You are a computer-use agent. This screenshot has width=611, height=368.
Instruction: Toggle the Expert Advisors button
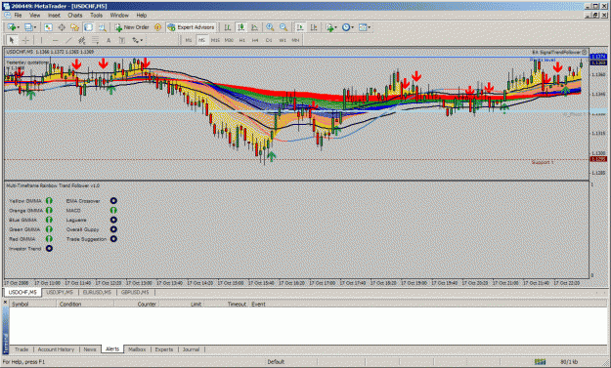coord(192,27)
